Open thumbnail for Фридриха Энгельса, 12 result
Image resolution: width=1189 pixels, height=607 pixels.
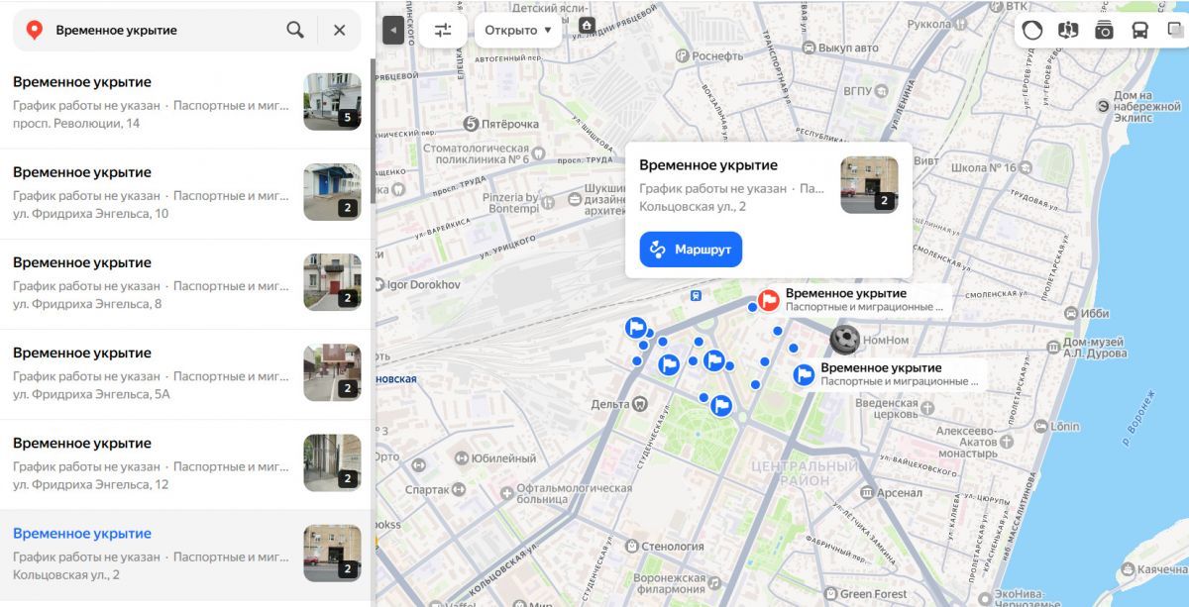click(332, 462)
